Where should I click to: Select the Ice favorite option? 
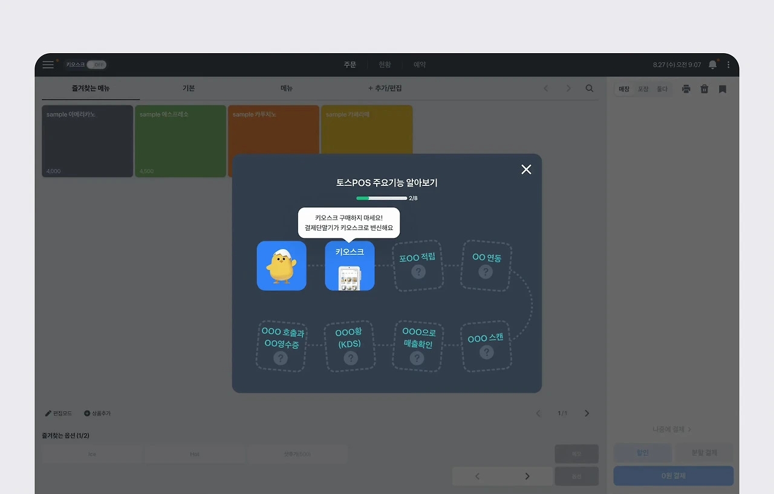pos(92,454)
